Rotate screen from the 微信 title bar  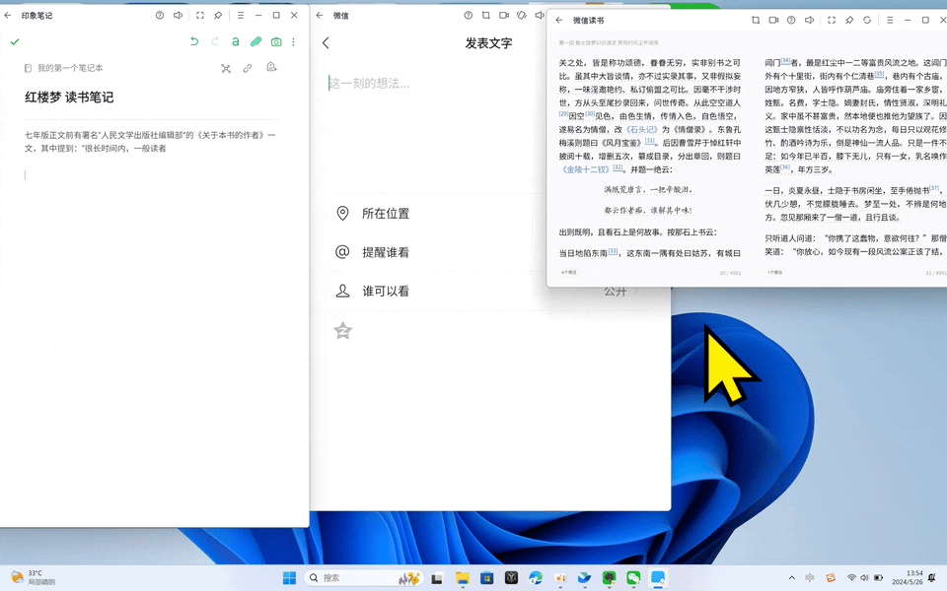522,15
